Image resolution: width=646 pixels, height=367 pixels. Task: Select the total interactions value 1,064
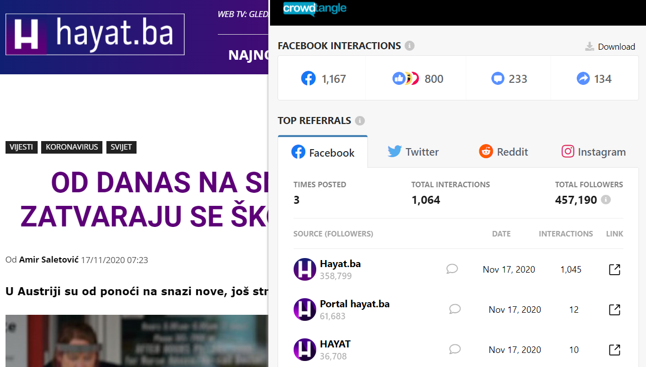426,200
